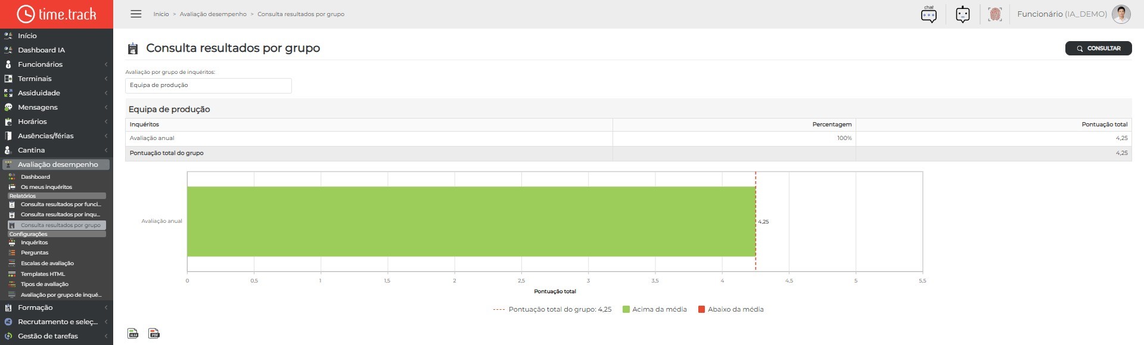Click the Perguntas submenu icon
This screenshot has width=1144, height=345.
(x=12, y=253)
